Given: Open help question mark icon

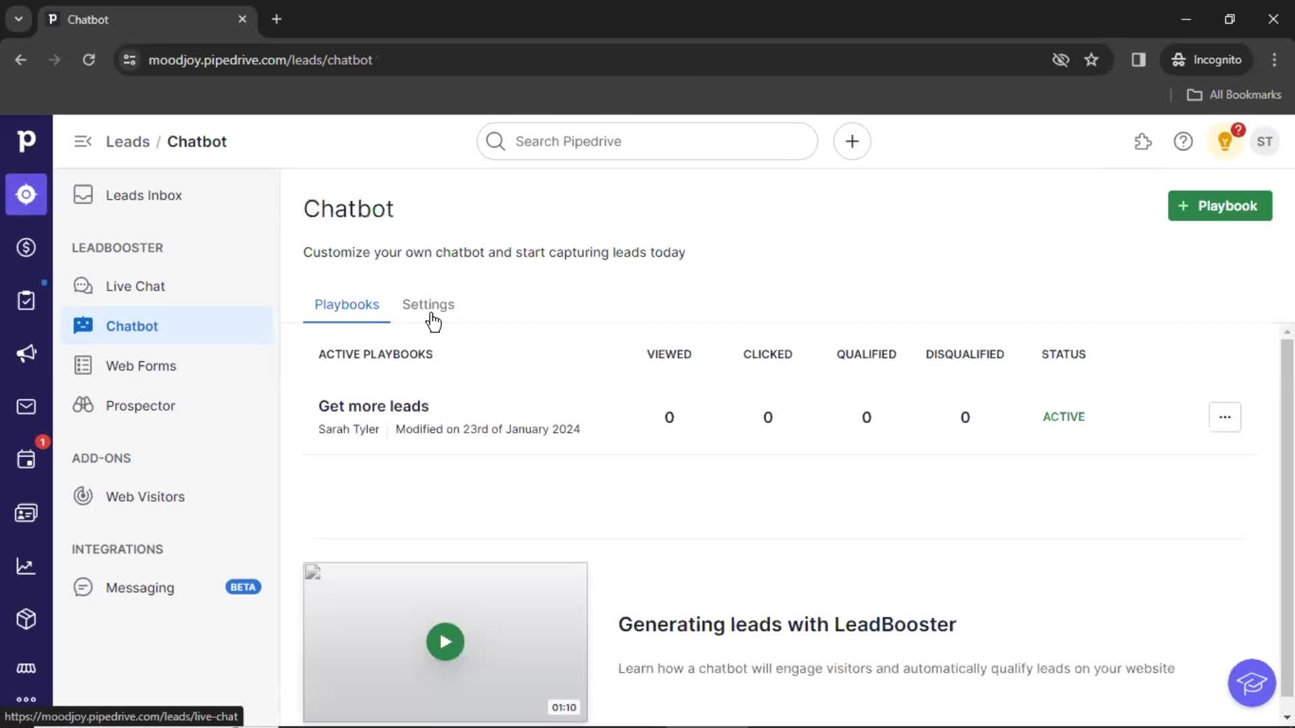Looking at the screenshot, I should (1183, 142).
